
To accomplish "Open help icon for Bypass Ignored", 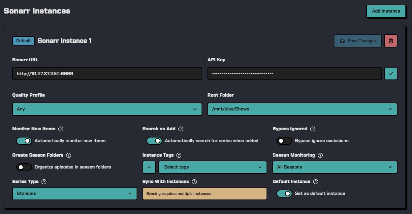I will tap(313, 129).
